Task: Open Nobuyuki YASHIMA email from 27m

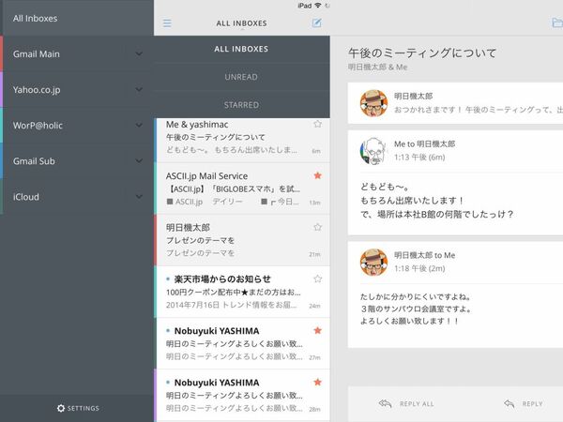Action: coord(242,344)
